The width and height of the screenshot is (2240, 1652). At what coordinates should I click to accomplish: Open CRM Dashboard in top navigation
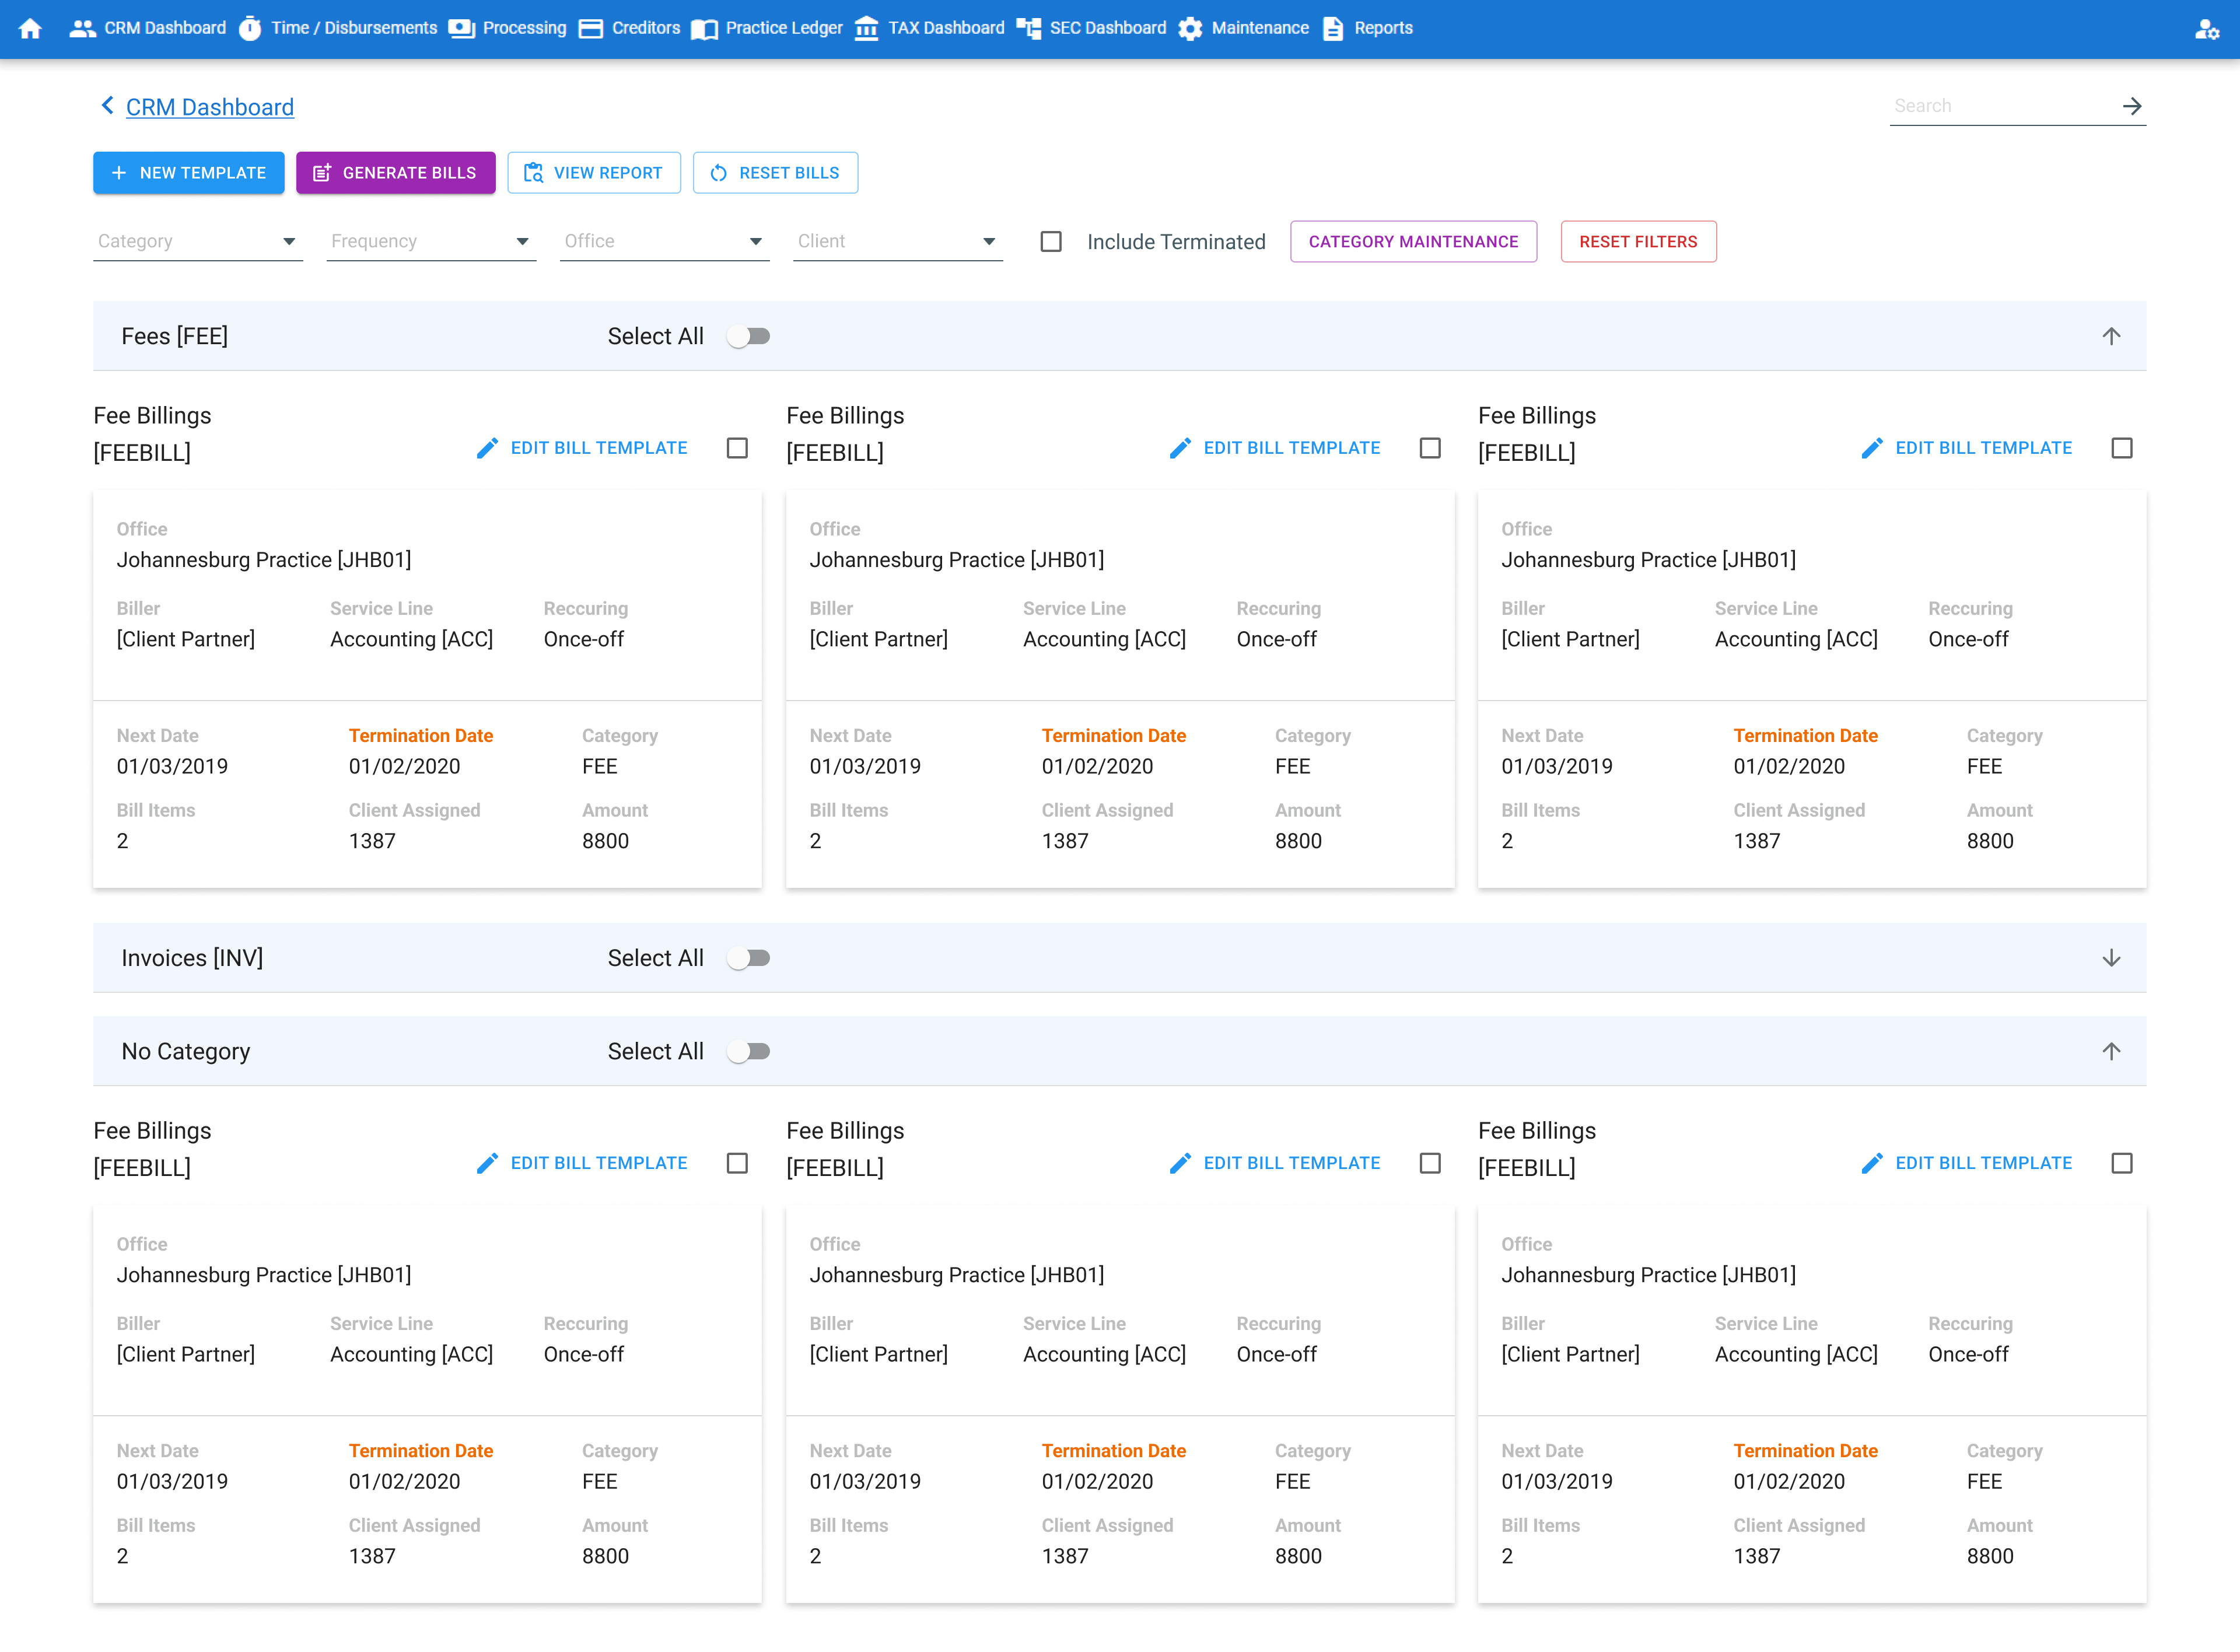point(165,28)
